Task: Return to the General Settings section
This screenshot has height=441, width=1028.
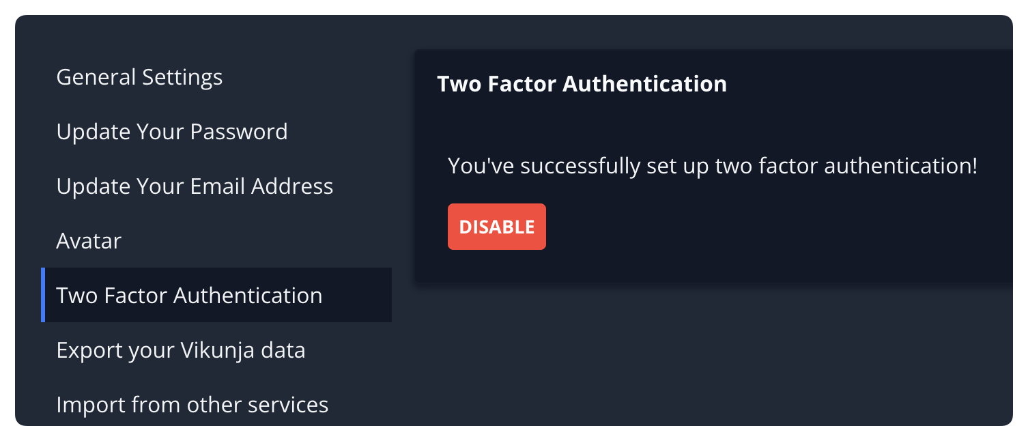Action: click(x=139, y=77)
